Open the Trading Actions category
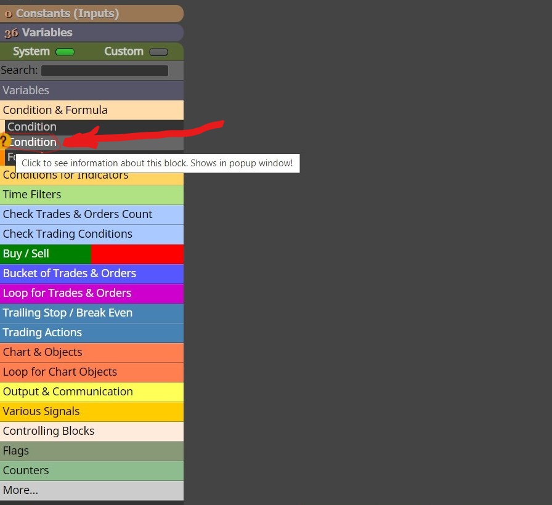Viewport: 552px width, 505px height. [92, 333]
